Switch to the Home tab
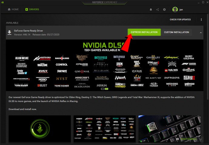Image resolution: width=209 pixels, height=145 pixels. pyautogui.click(x=13, y=9)
